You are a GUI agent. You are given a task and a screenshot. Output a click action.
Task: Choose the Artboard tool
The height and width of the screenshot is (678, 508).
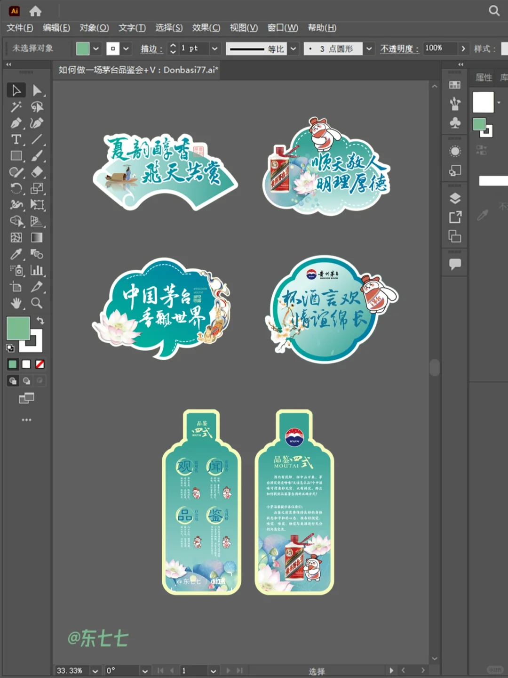click(x=16, y=287)
